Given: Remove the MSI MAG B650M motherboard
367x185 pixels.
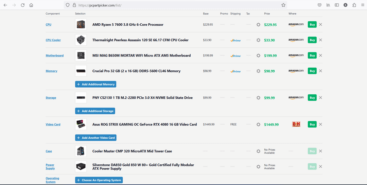Looking at the screenshot, I should [x=320, y=55].
